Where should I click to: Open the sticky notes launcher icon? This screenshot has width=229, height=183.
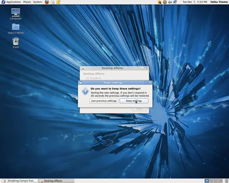[x=58, y=2]
